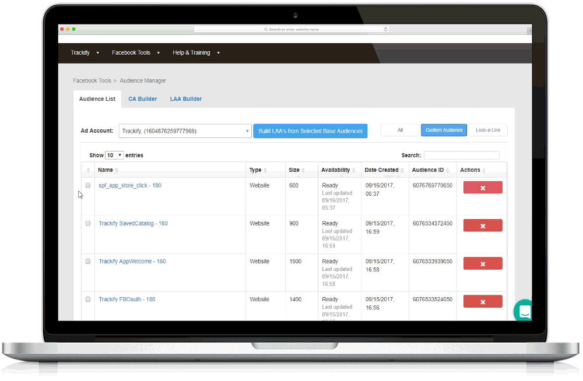The width and height of the screenshot is (583, 381).
Task: Open the Help & Training menu
Action: pos(196,53)
